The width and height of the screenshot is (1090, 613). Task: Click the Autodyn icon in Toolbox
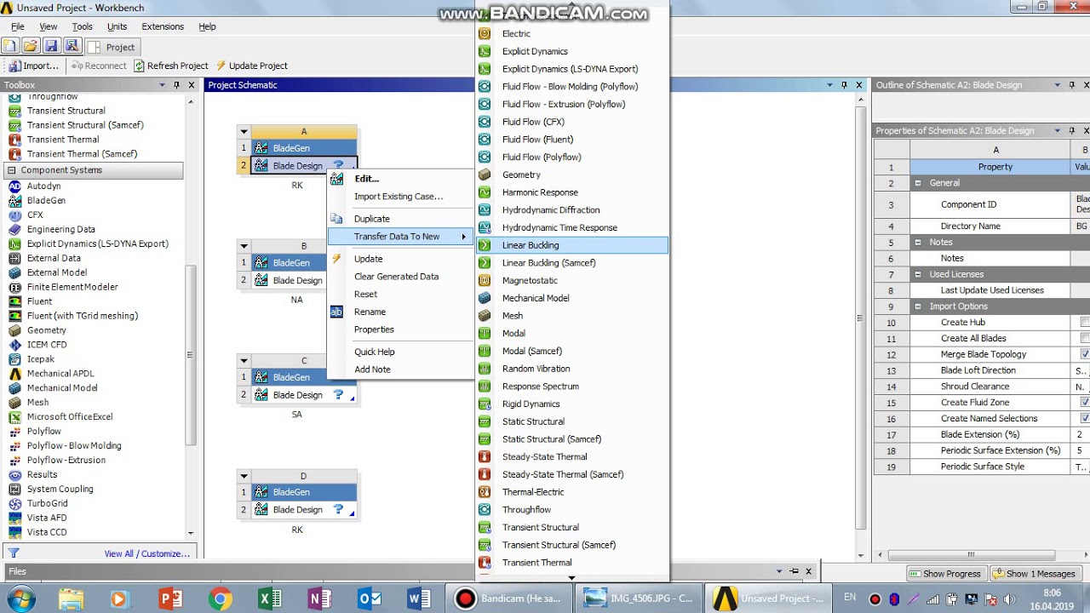[14, 186]
